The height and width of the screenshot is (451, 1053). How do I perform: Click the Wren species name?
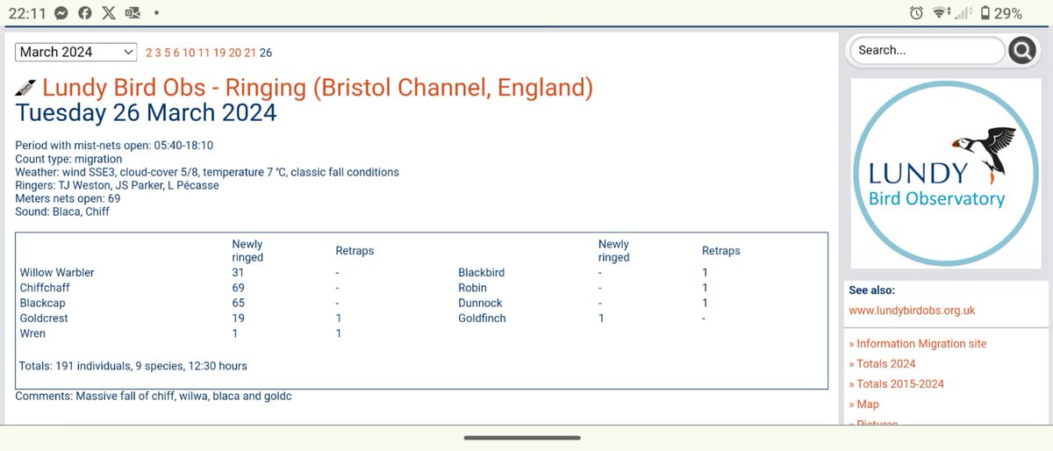click(x=32, y=333)
